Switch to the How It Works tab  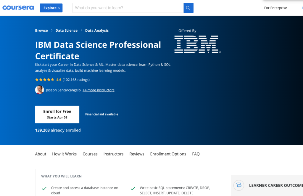click(64, 154)
